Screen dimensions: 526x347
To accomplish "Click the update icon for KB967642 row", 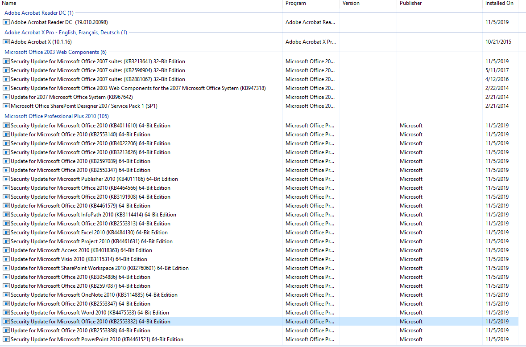I will [x=6, y=97].
